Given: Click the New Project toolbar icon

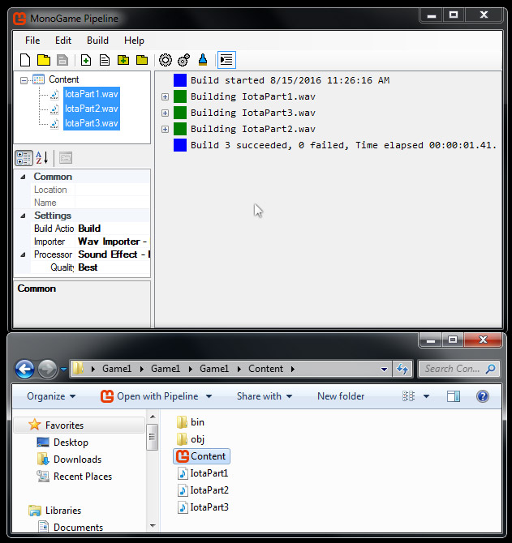Looking at the screenshot, I should 25,60.
